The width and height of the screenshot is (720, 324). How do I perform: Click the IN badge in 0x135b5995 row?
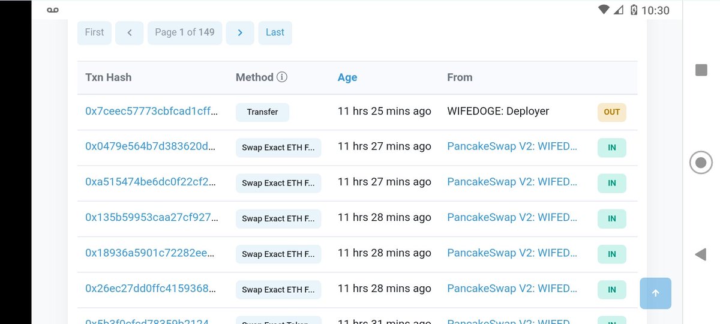tap(612, 218)
